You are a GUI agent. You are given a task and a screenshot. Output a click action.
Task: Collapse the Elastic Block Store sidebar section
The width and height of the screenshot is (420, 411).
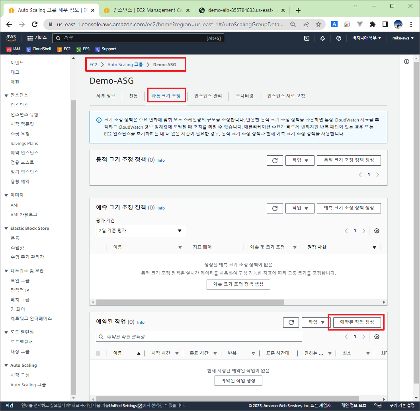6,229
